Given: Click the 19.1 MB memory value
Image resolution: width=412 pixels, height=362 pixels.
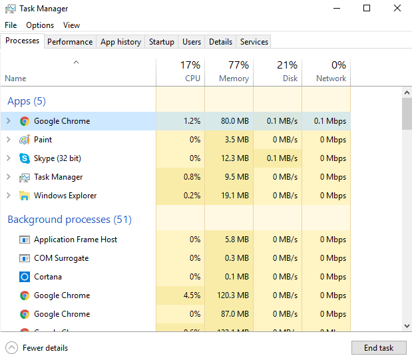Looking at the screenshot, I should [x=235, y=196].
